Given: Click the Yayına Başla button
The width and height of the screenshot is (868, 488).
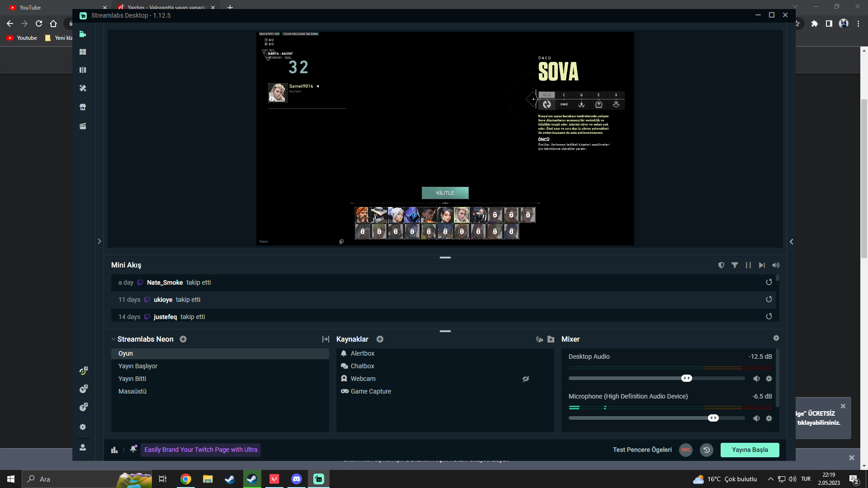Looking at the screenshot, I should (750, 450).
